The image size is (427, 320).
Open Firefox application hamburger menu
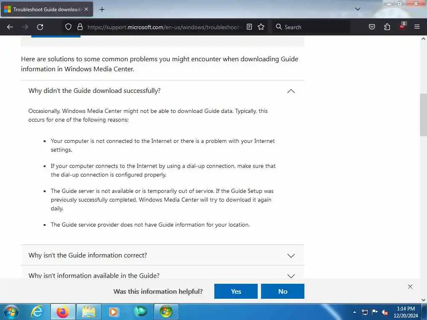point(417,27)
